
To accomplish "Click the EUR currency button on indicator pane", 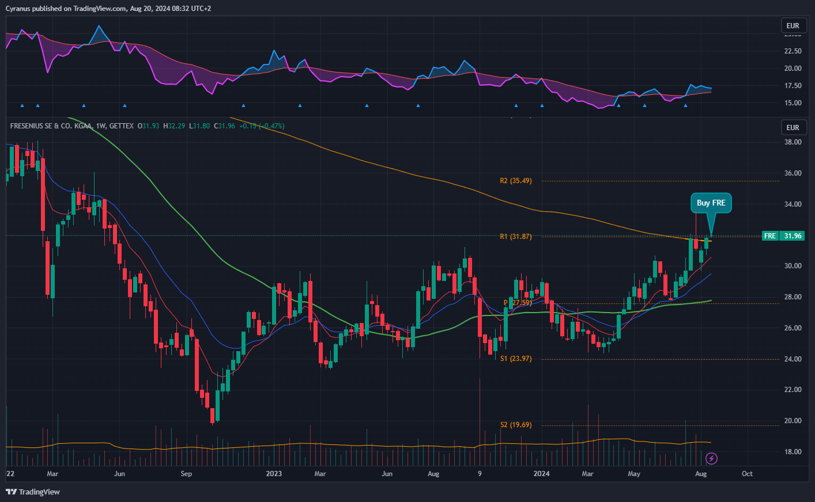I will (793, 25).
